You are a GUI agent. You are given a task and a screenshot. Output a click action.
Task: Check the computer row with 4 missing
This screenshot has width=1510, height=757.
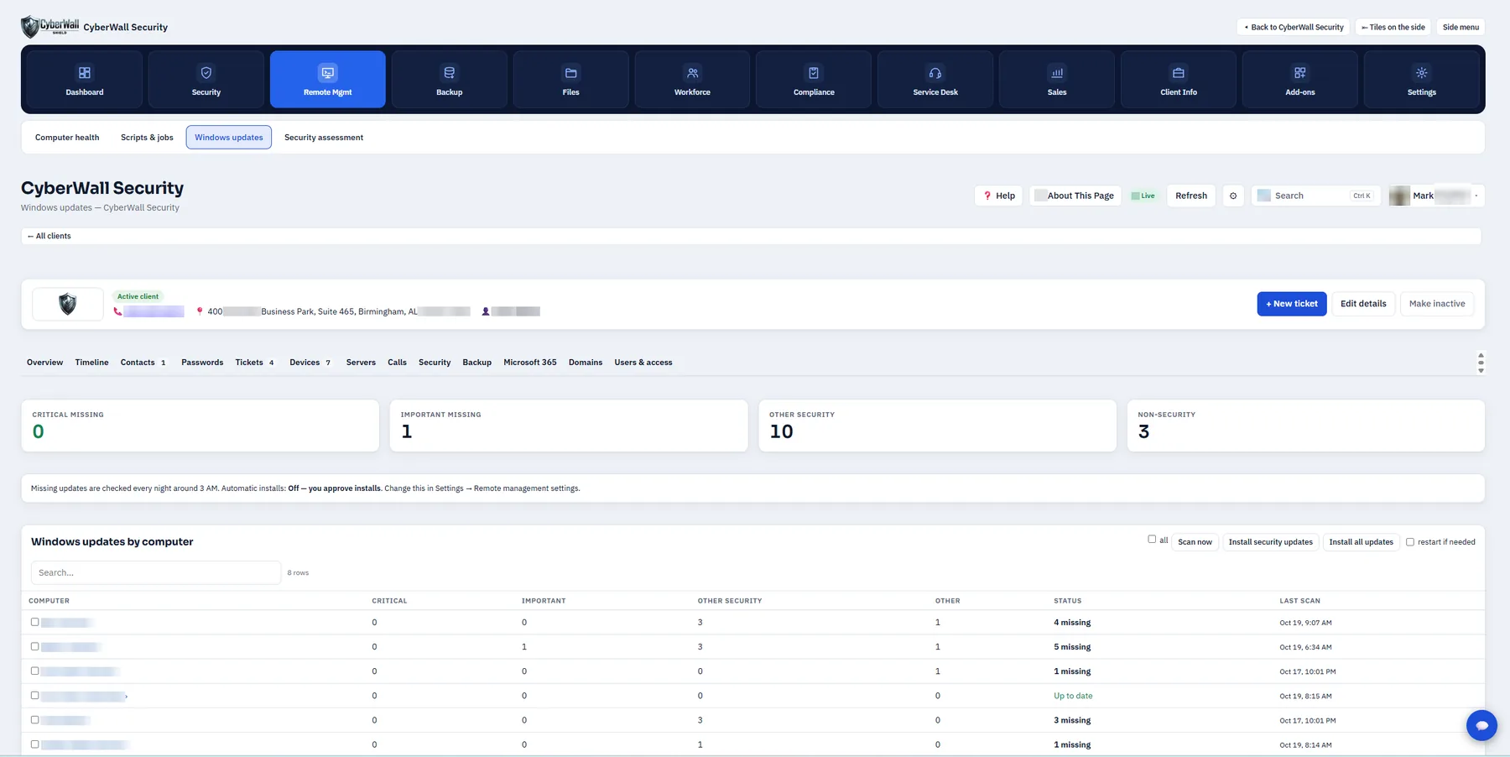click(x=34, y=622)
